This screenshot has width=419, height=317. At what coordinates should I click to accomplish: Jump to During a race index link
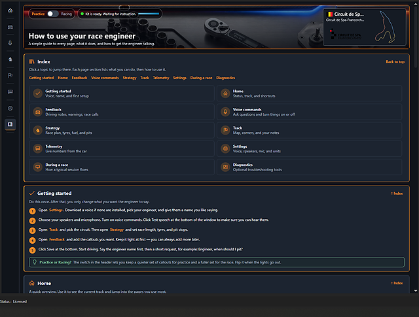pyautogui.click(x=201, y=78)
